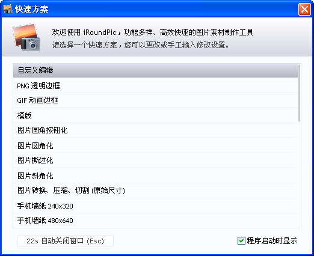Pick the GIF 动画边框 scheme
The image size is (314, 256).
[155, 100]
